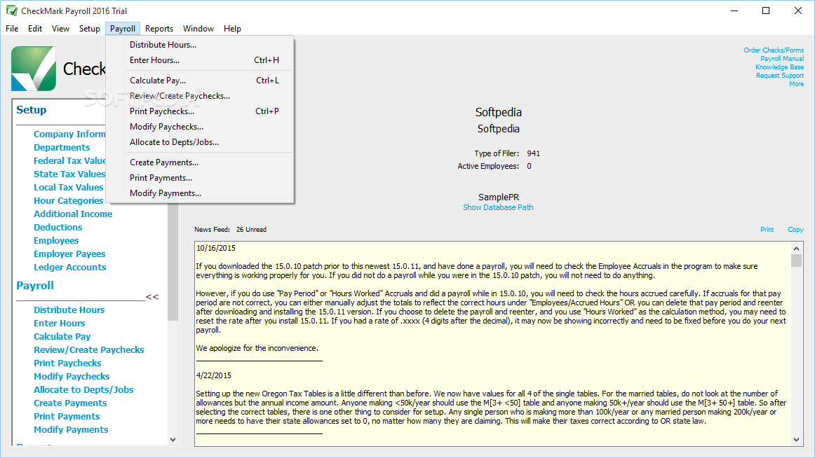The height and width of the screenshot is (458, 815).
Task: Open the Payroll Manual link
Action: coord(782,59)
